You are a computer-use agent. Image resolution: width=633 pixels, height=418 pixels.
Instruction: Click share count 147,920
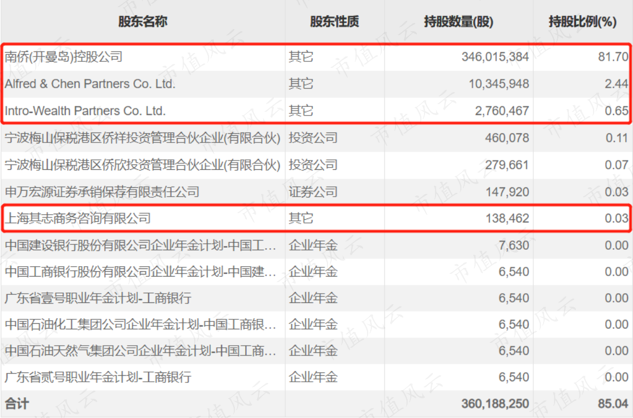[507, 192]
